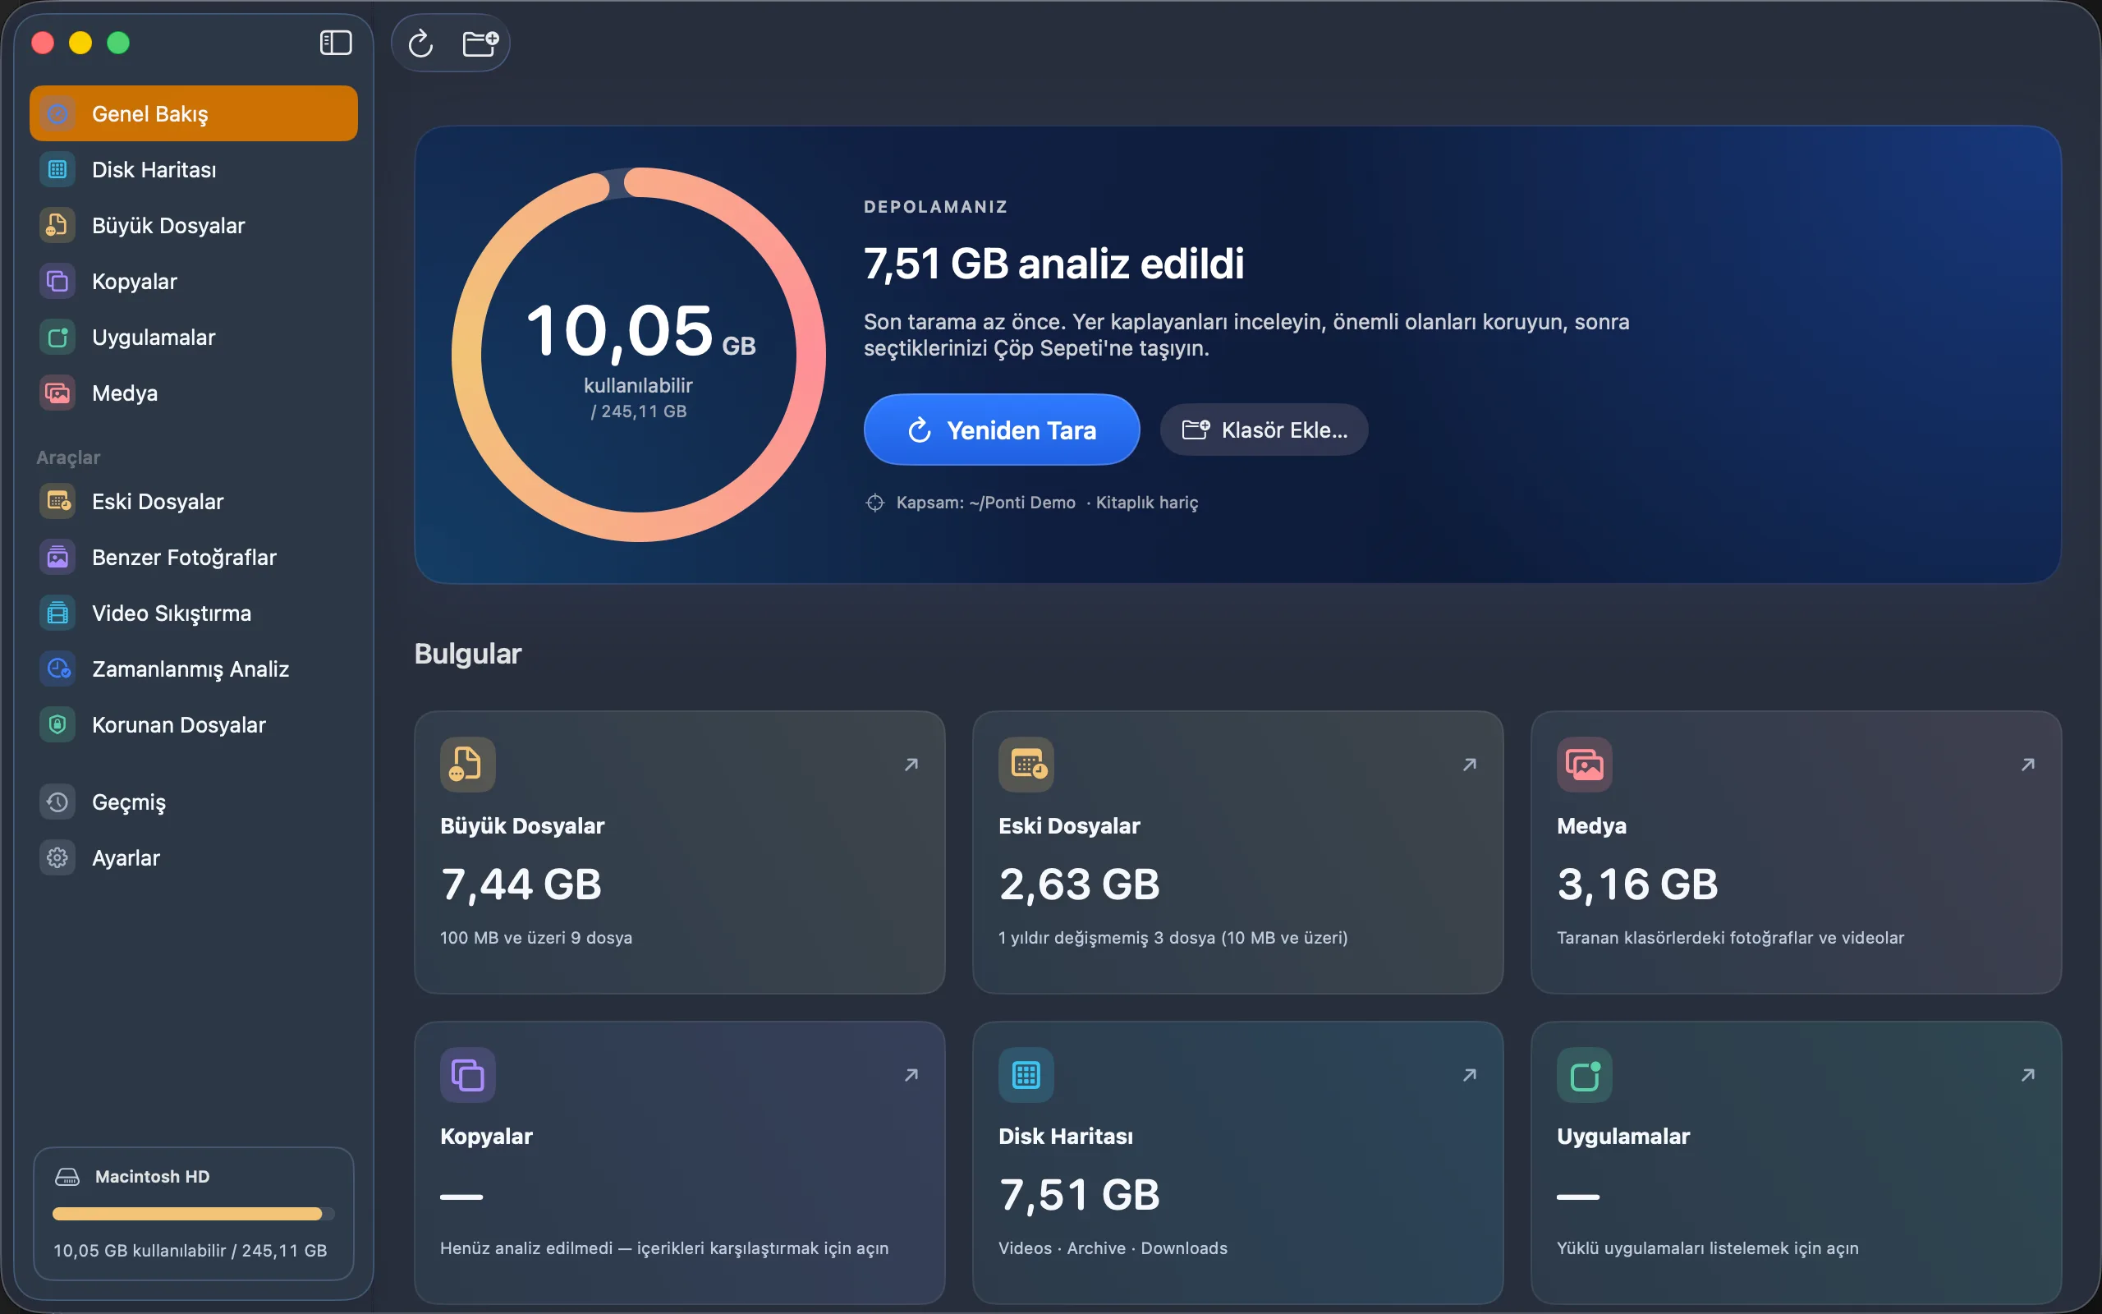Open the Zamanlanmış Analiz tool icon

(x=57, y=668)
